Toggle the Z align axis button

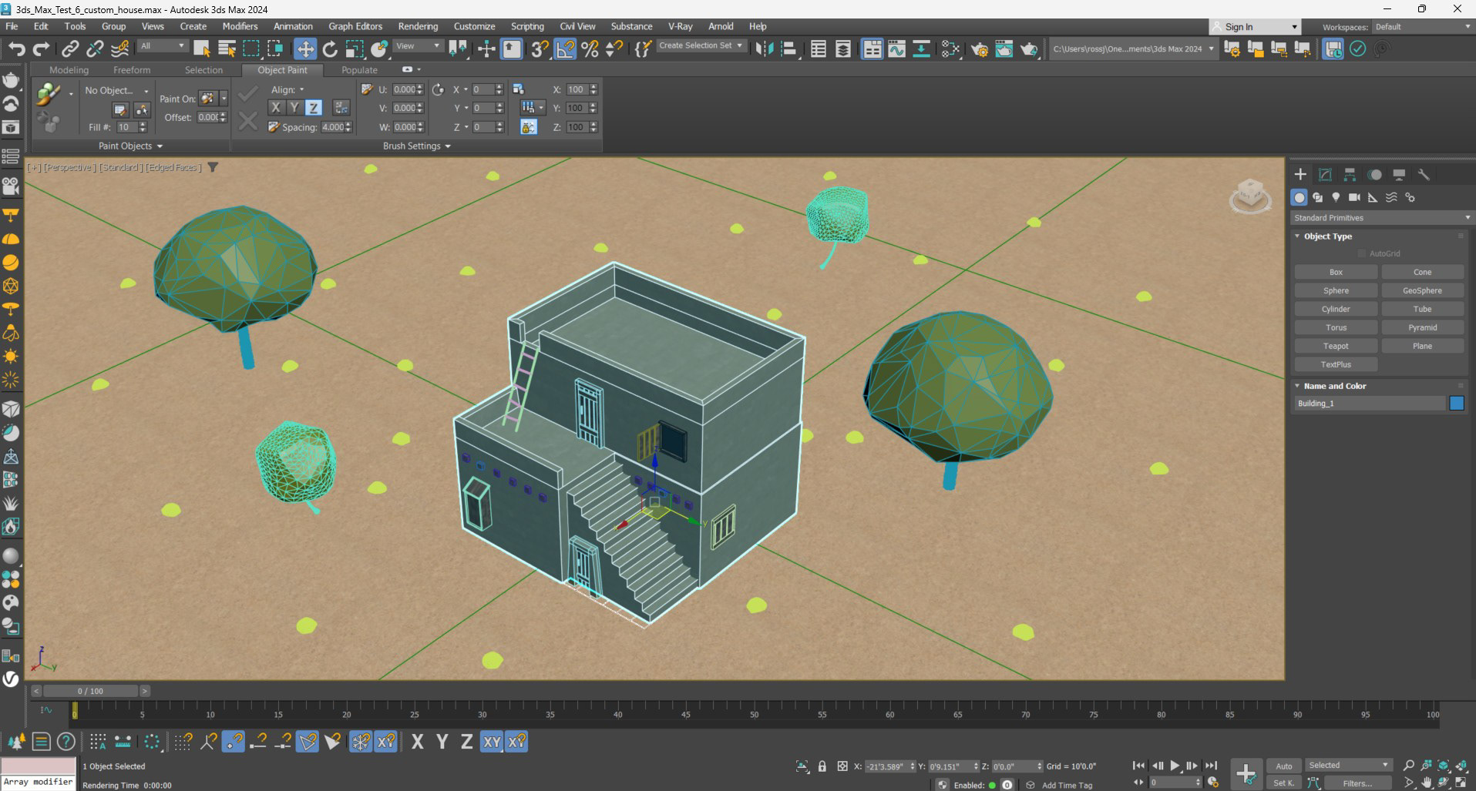click(313, 108)
